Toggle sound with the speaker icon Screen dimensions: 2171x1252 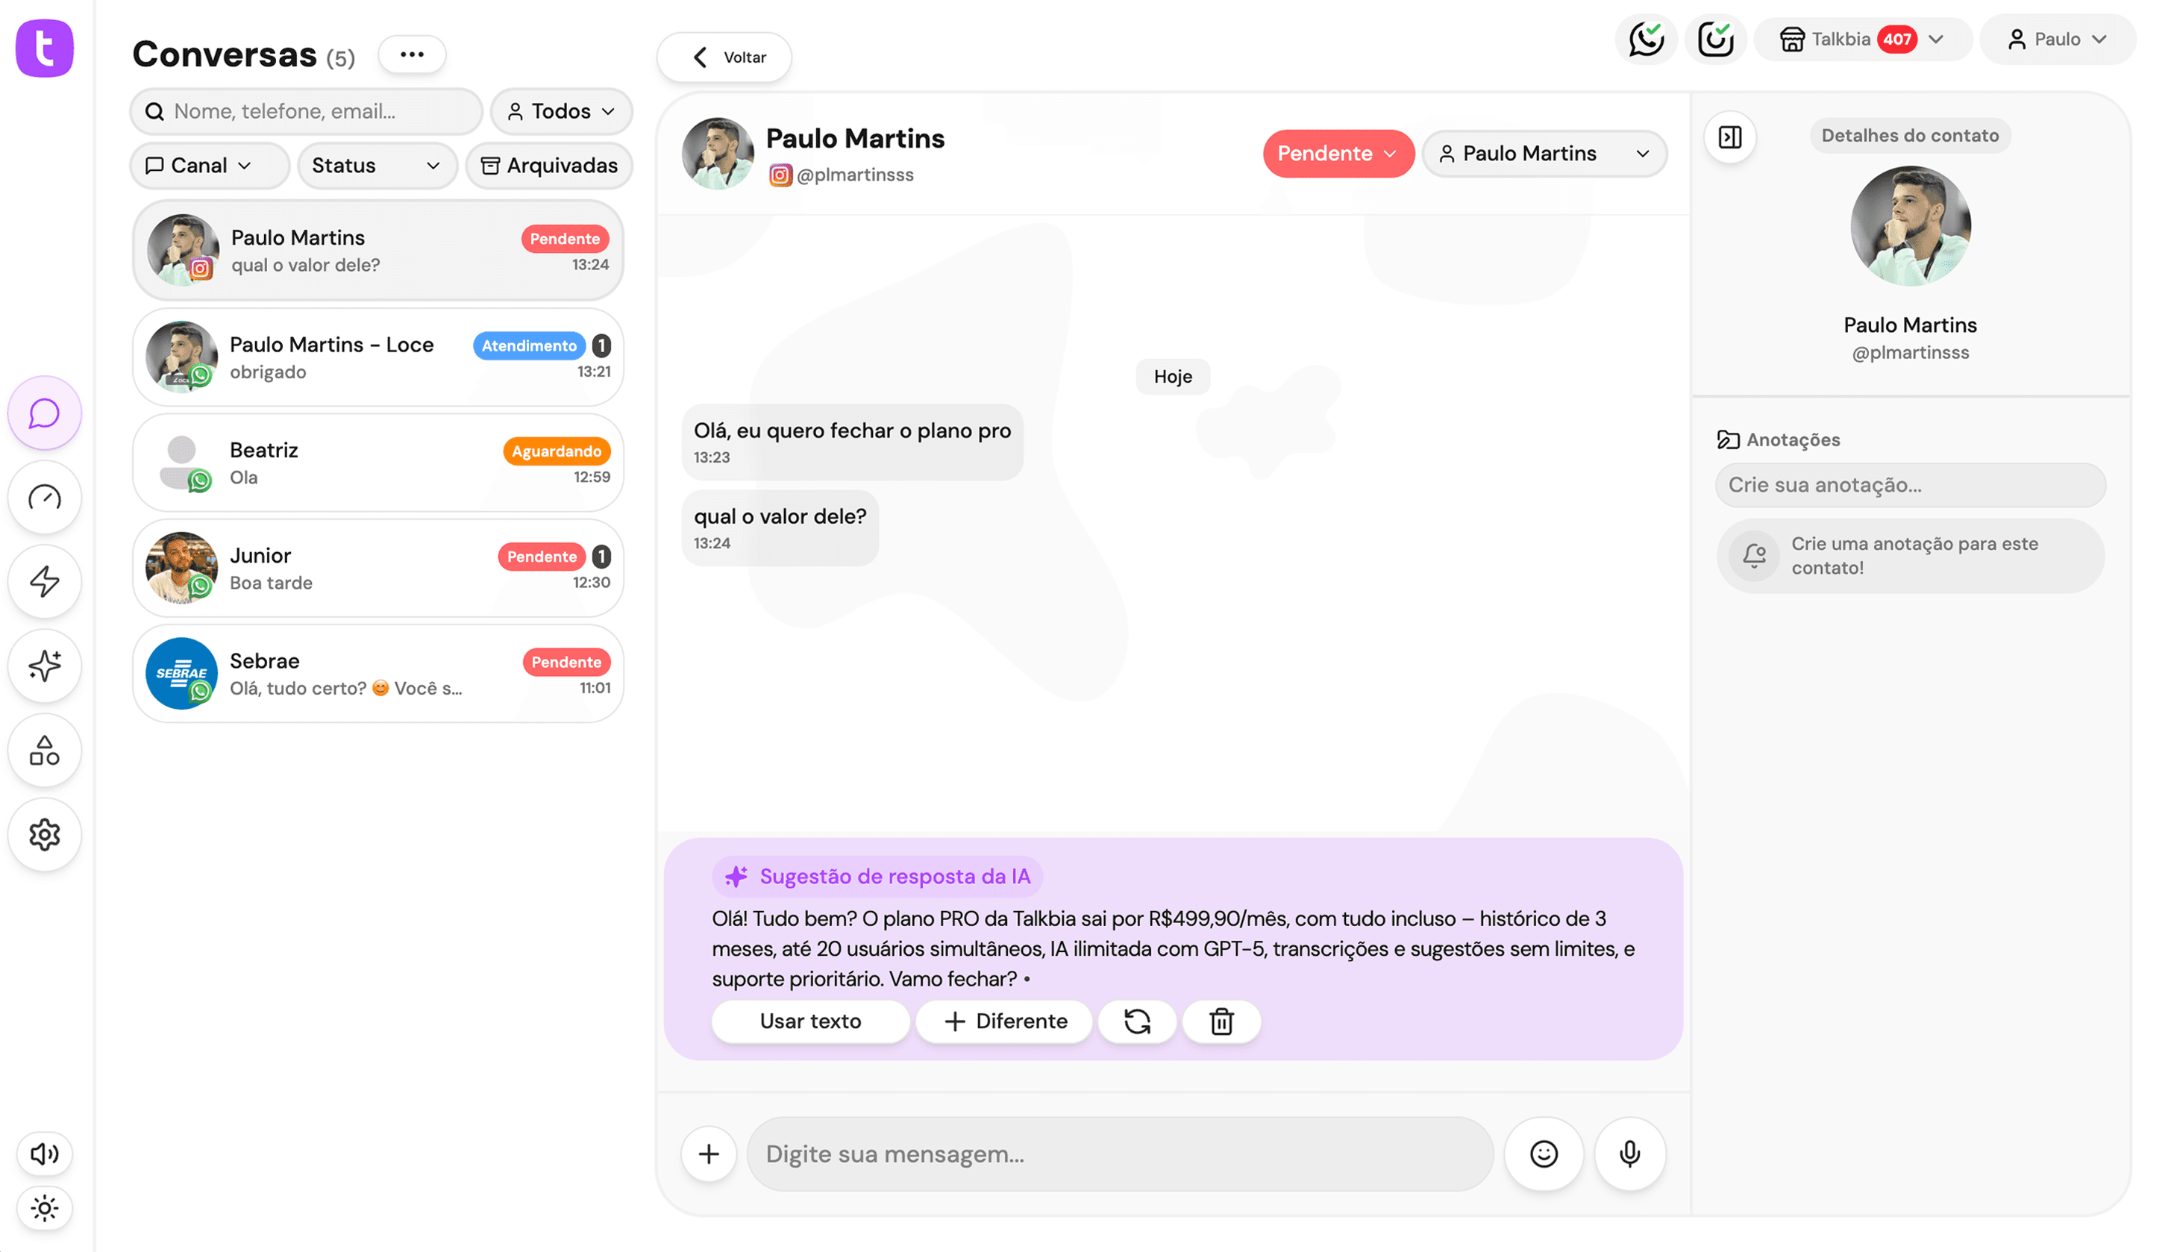click(44, 1154)
